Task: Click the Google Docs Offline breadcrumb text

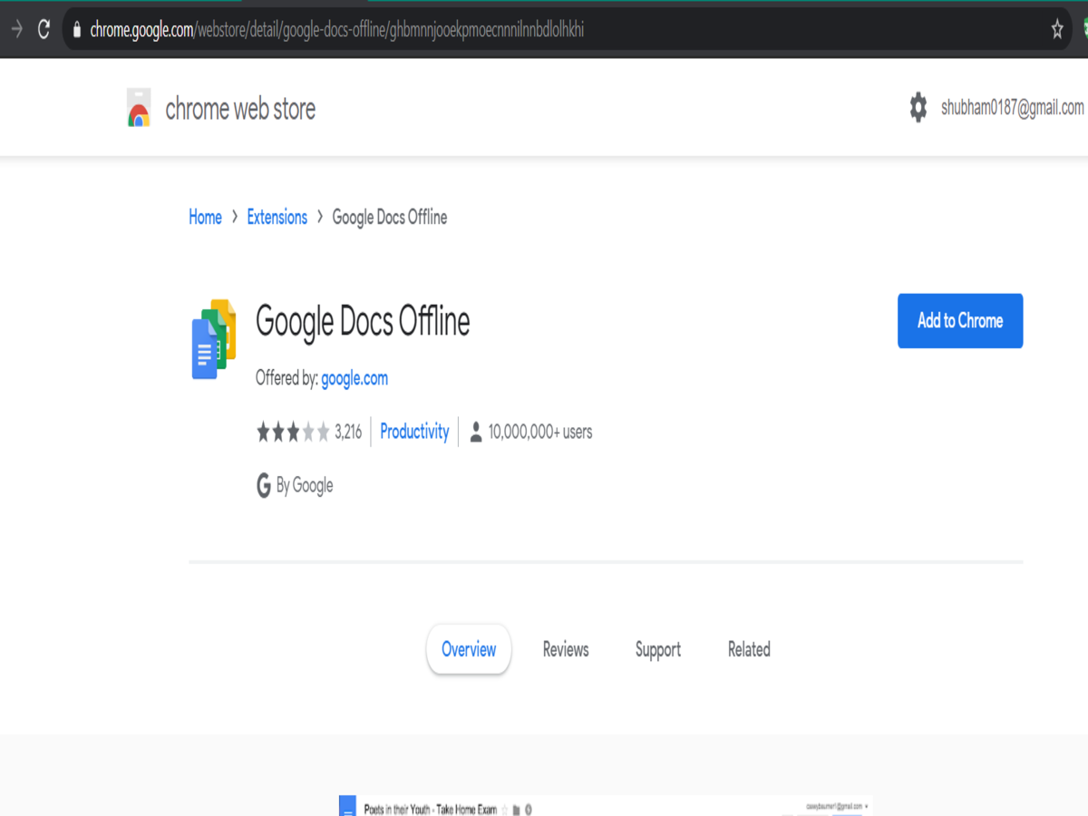Action: pyautogui.click(x=390, y=217)
